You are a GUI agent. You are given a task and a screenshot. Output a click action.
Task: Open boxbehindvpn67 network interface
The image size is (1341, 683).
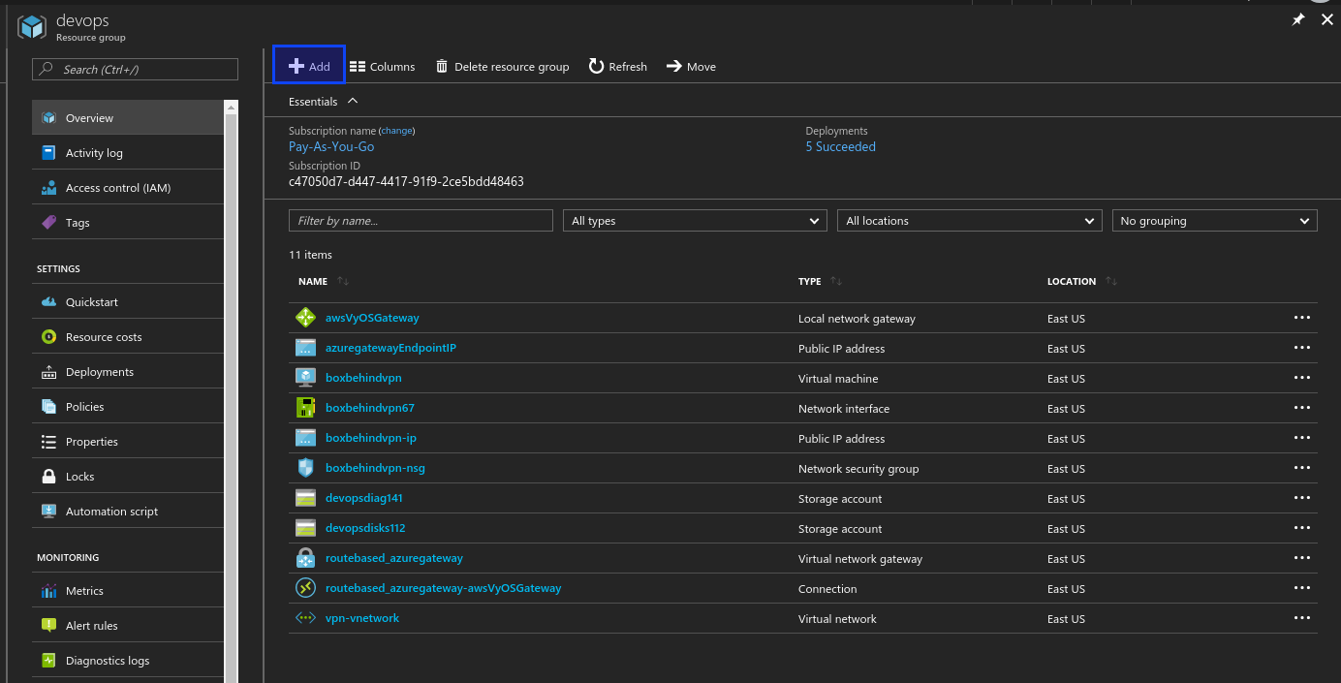tap(370, 408)
